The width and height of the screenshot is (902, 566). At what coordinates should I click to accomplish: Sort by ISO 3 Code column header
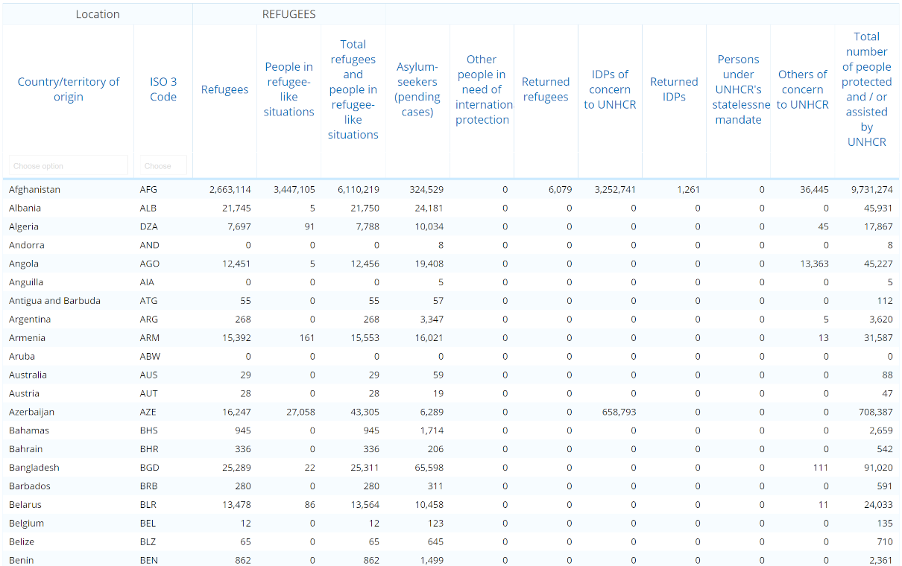point(163,89)
